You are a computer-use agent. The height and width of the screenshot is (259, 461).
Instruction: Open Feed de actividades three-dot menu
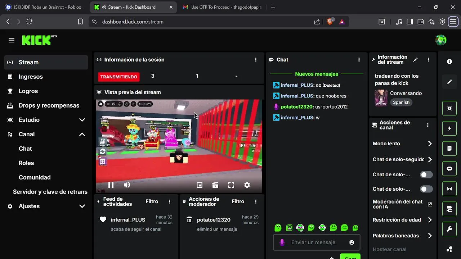[170, 202]
